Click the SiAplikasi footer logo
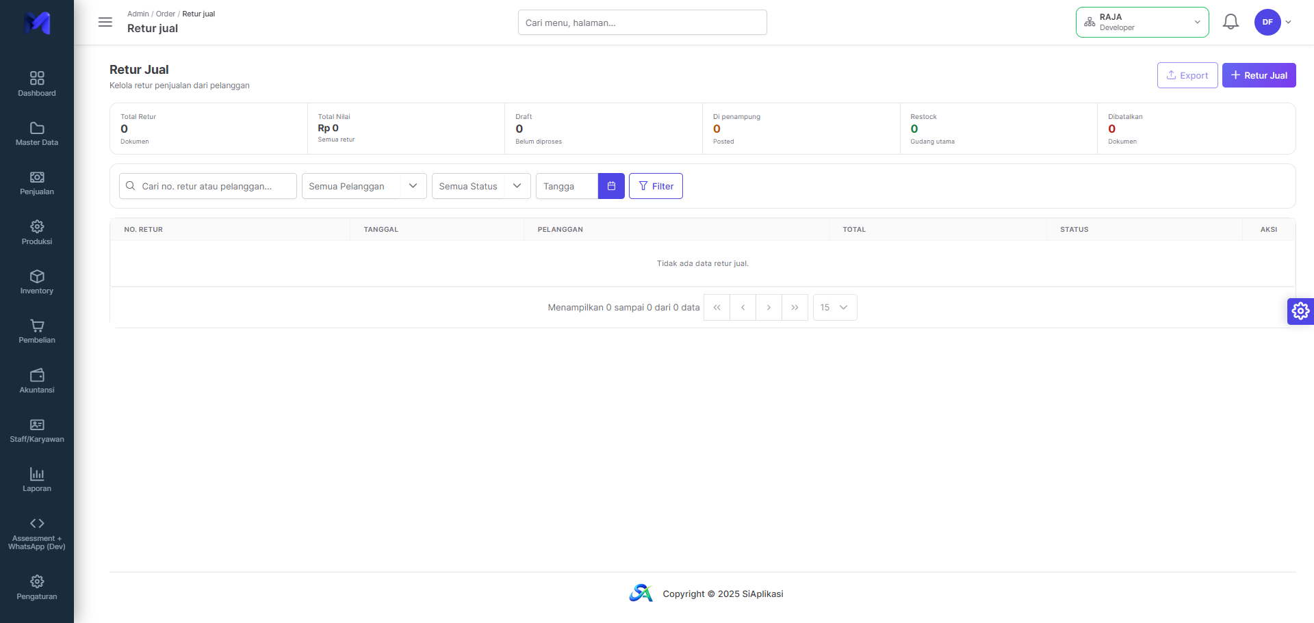The image size is (1314, 623). 641,594
